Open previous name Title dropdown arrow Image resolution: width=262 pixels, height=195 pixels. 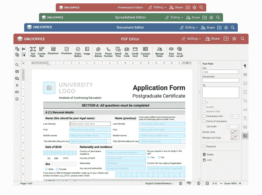click(183, 141)
